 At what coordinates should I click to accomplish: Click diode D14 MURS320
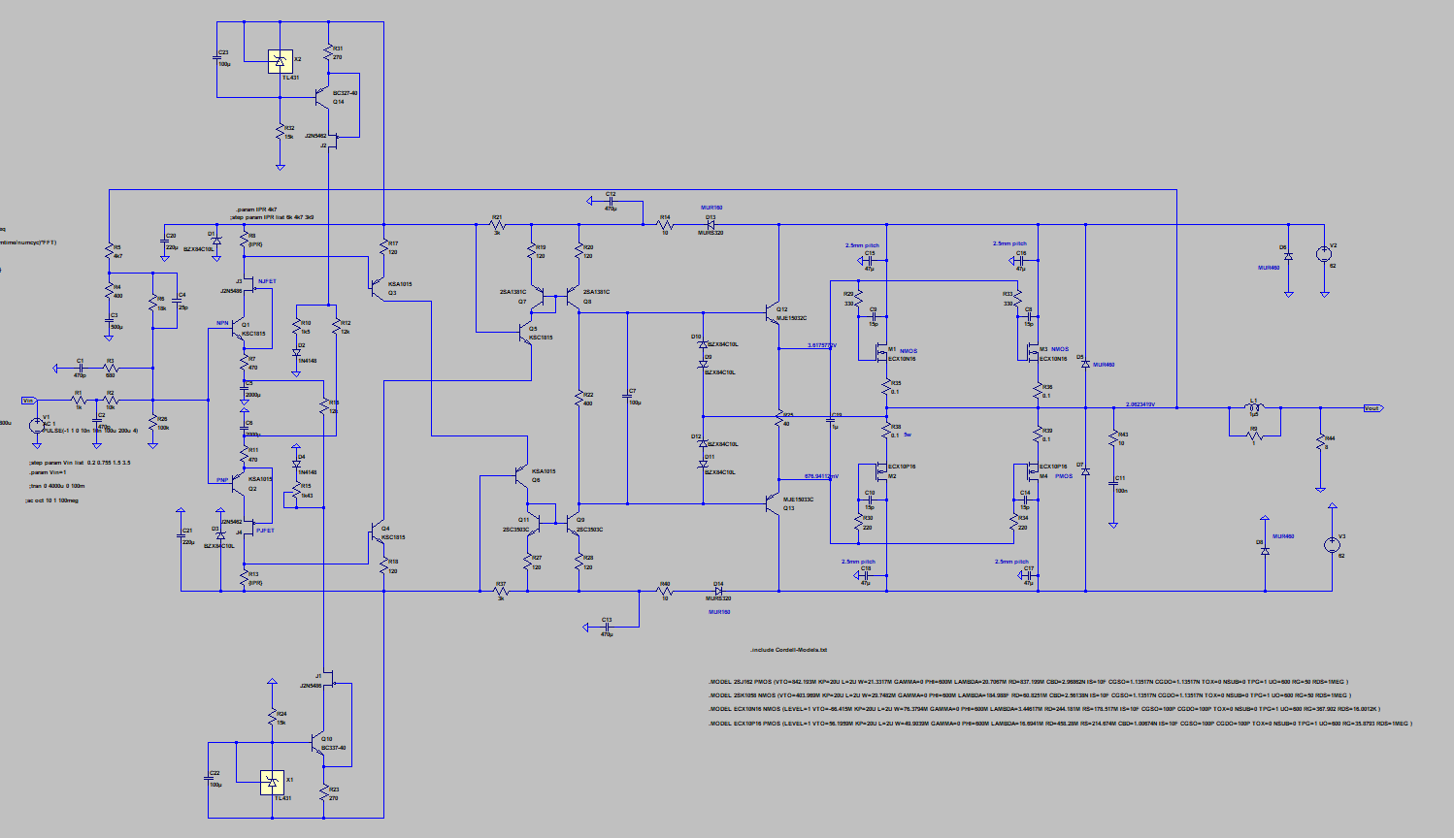(x=719, y=592)
